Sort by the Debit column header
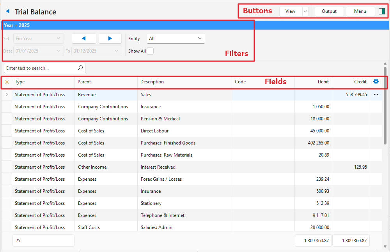 click(323, 82)
